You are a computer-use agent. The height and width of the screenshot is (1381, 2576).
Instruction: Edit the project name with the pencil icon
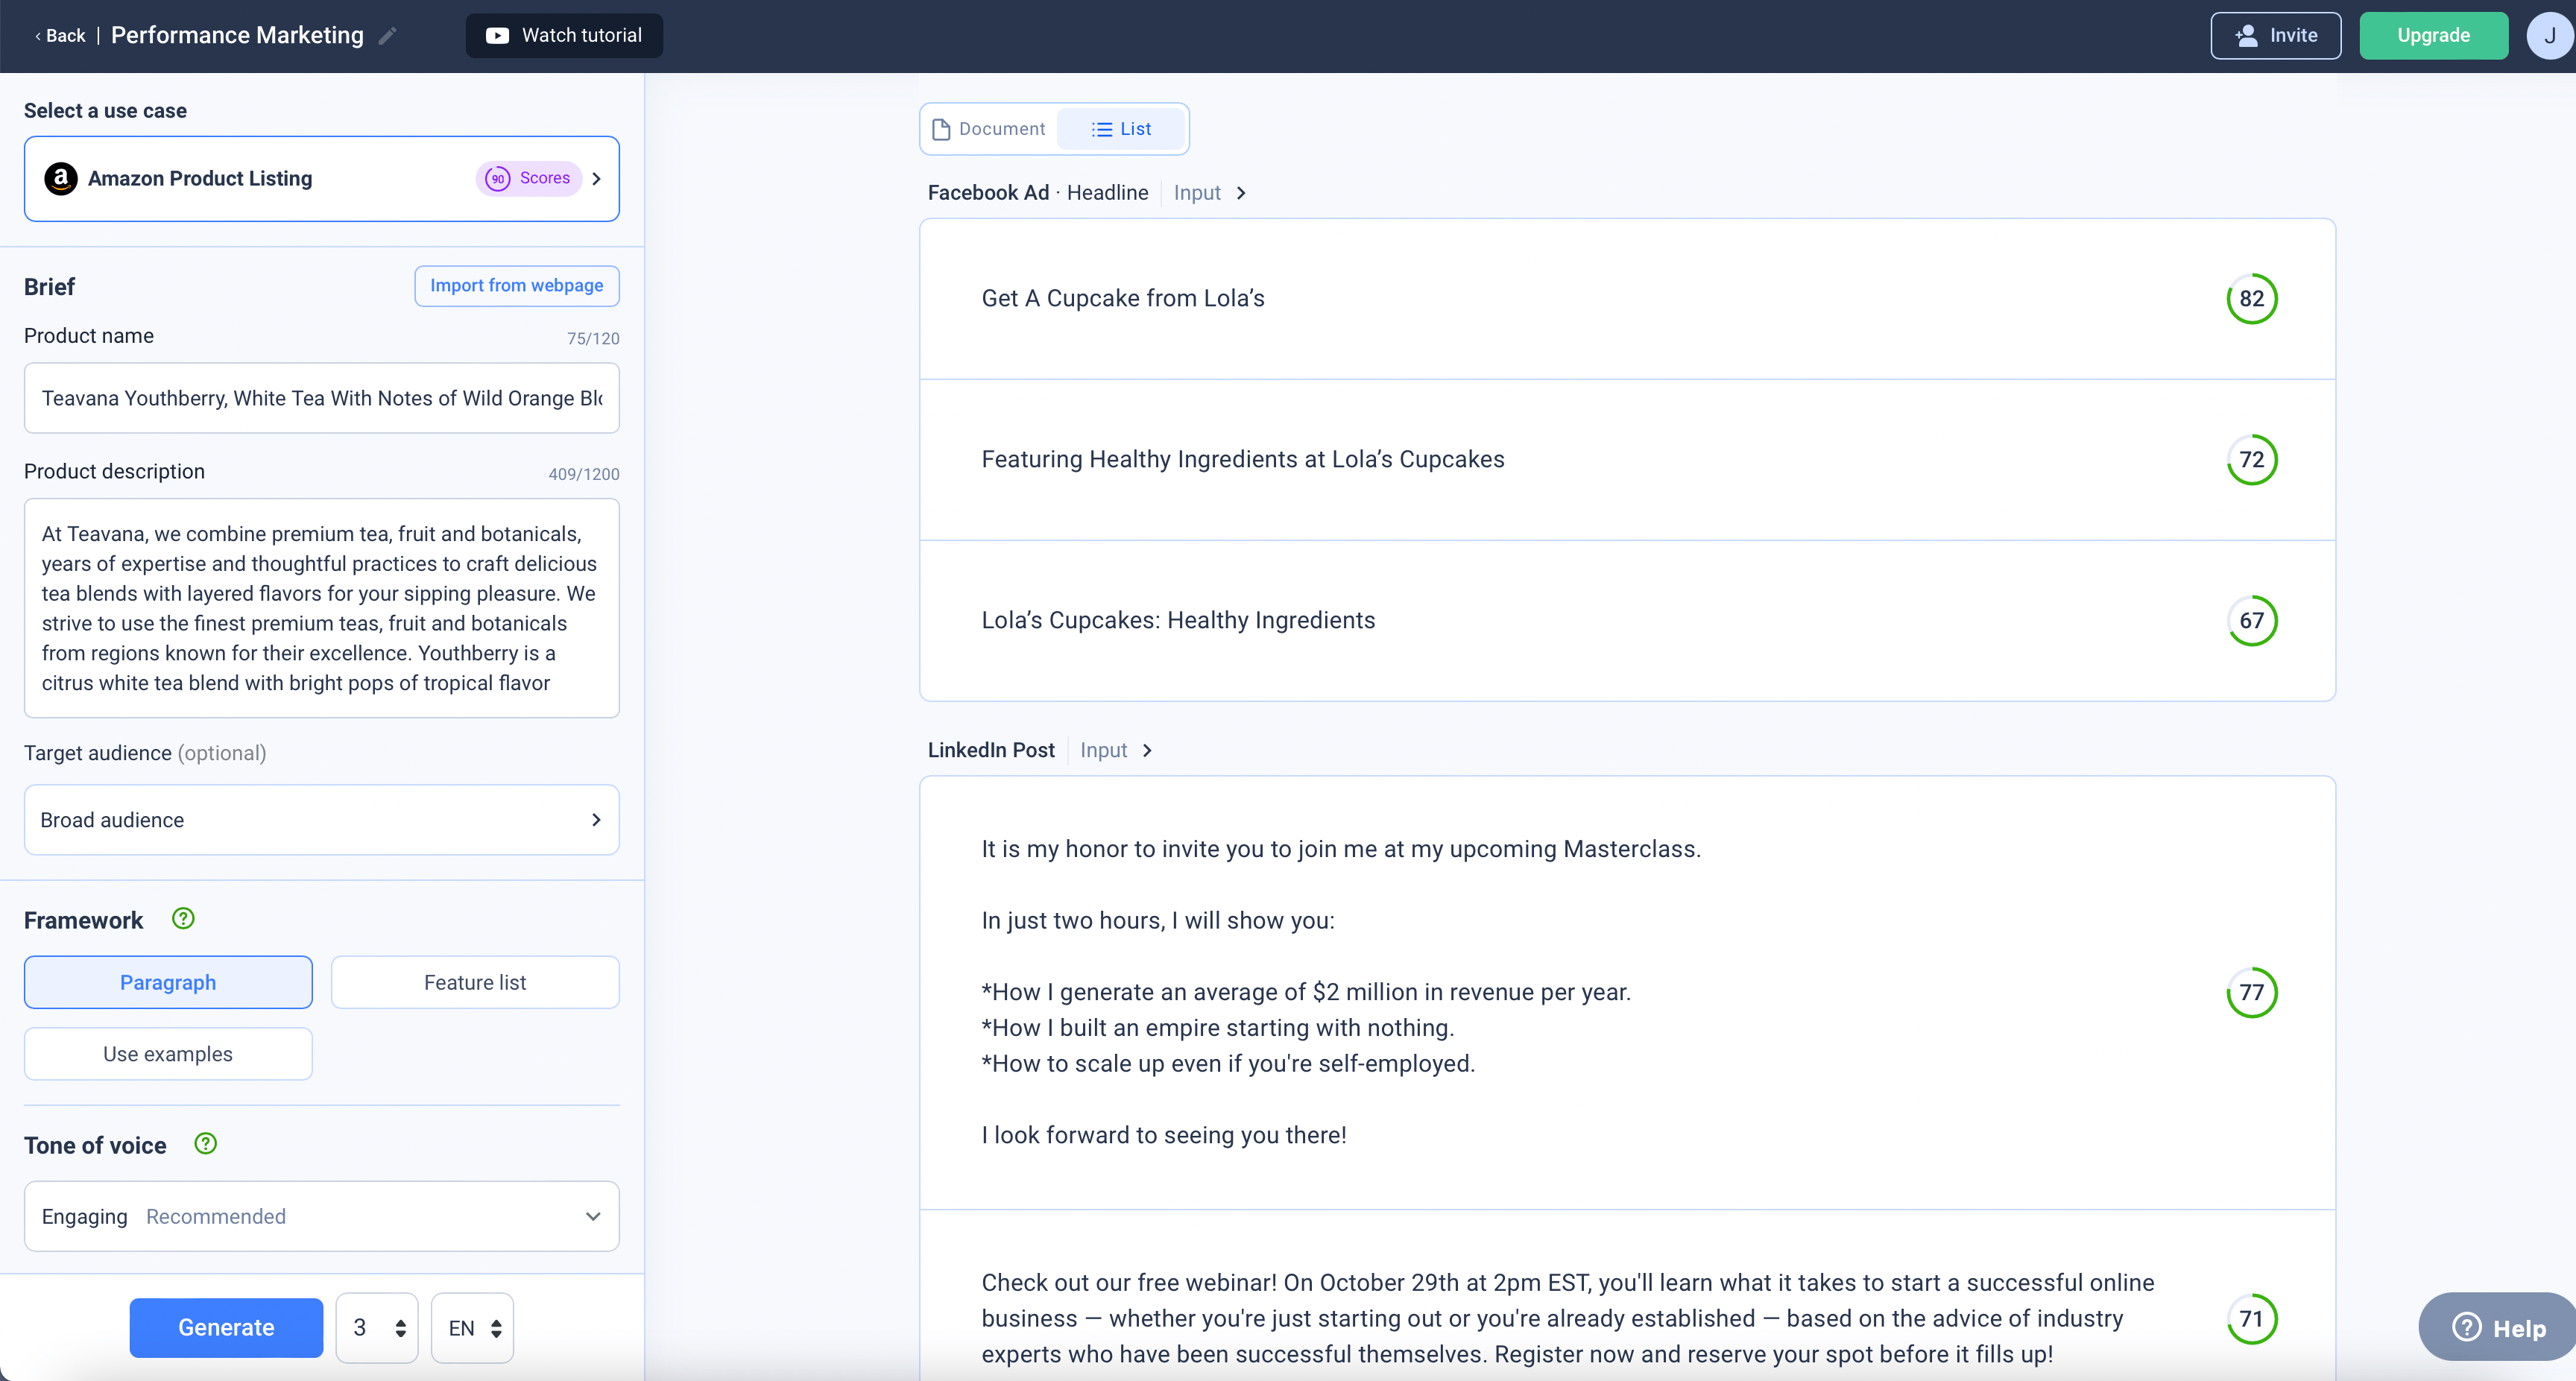point(389,35)
